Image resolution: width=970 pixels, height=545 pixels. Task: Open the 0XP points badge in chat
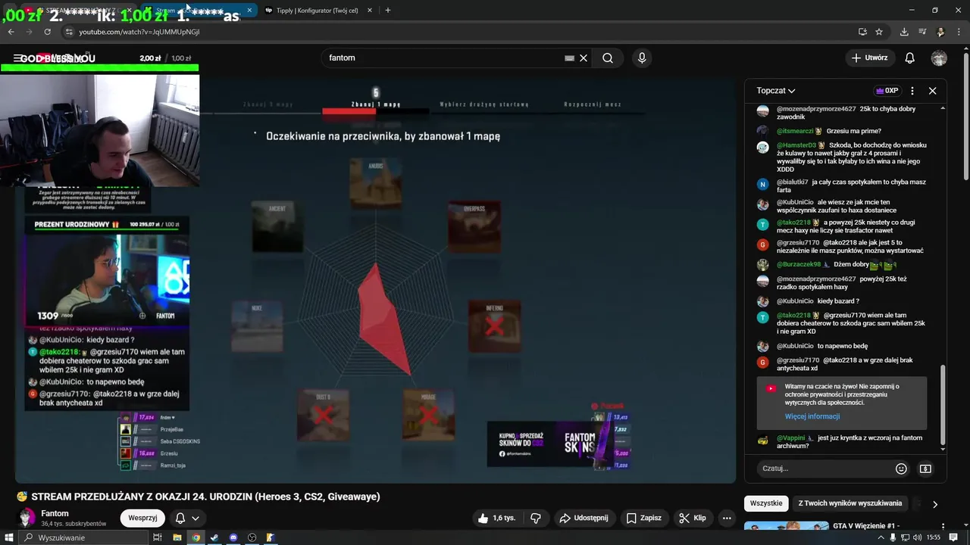coord(887,91)
